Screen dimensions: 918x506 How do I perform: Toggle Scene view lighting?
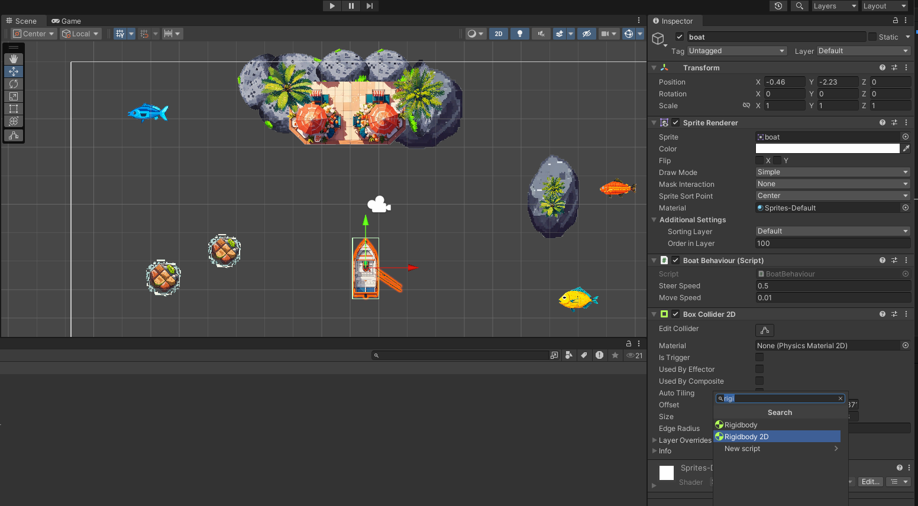click(x=519, y=34)
